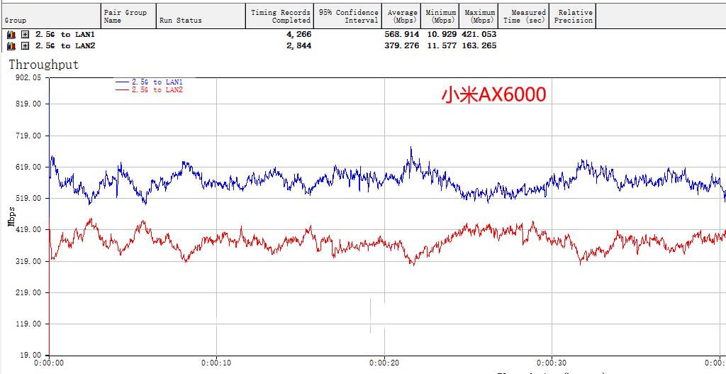Click the pair group icon for 2.5G to LAN1
The height and width of the screenshot is (374, 726).
(11, 34)
